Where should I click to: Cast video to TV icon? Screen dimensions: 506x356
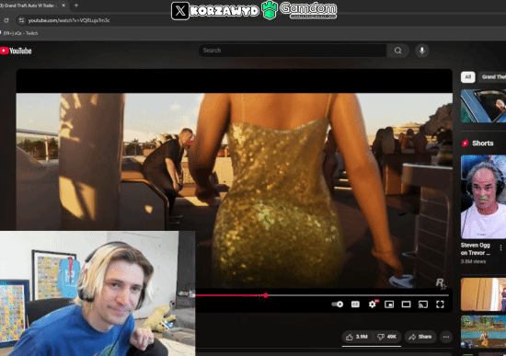[x=423, y=304]
